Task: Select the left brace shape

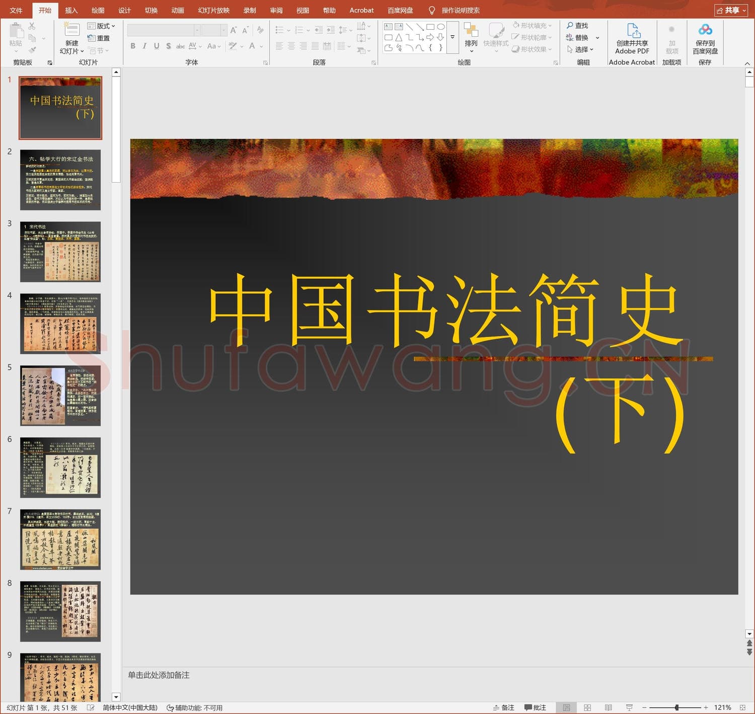Action: pos(430,48)
